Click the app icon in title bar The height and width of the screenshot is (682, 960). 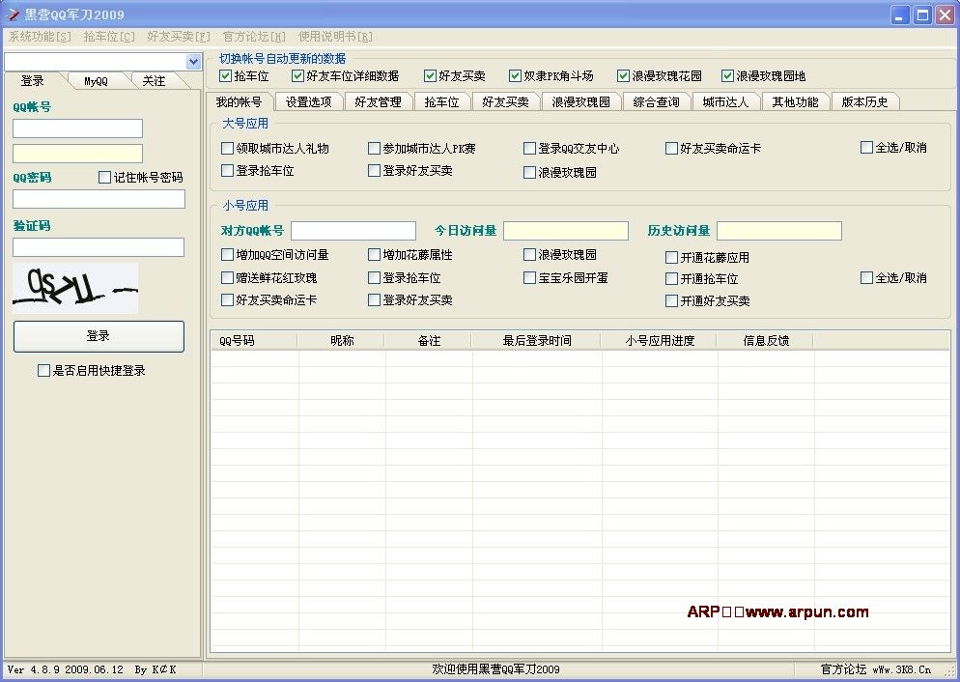13,14
